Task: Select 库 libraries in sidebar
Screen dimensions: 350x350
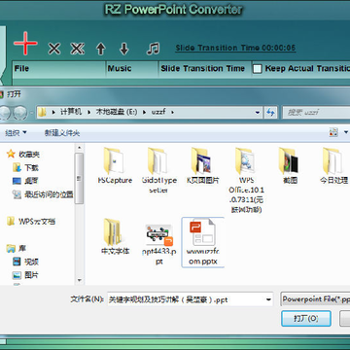Action: (17, 249)
